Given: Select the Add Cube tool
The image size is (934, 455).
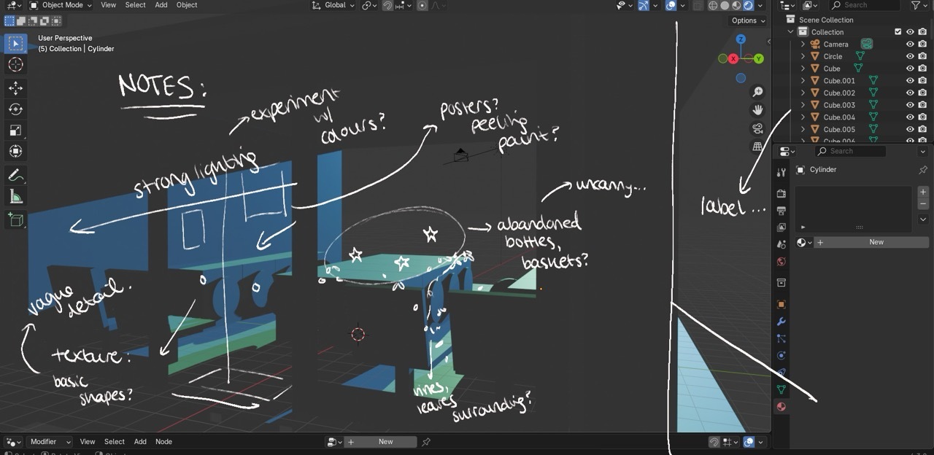Looking at the screenshot, I should tap(15, 219).
